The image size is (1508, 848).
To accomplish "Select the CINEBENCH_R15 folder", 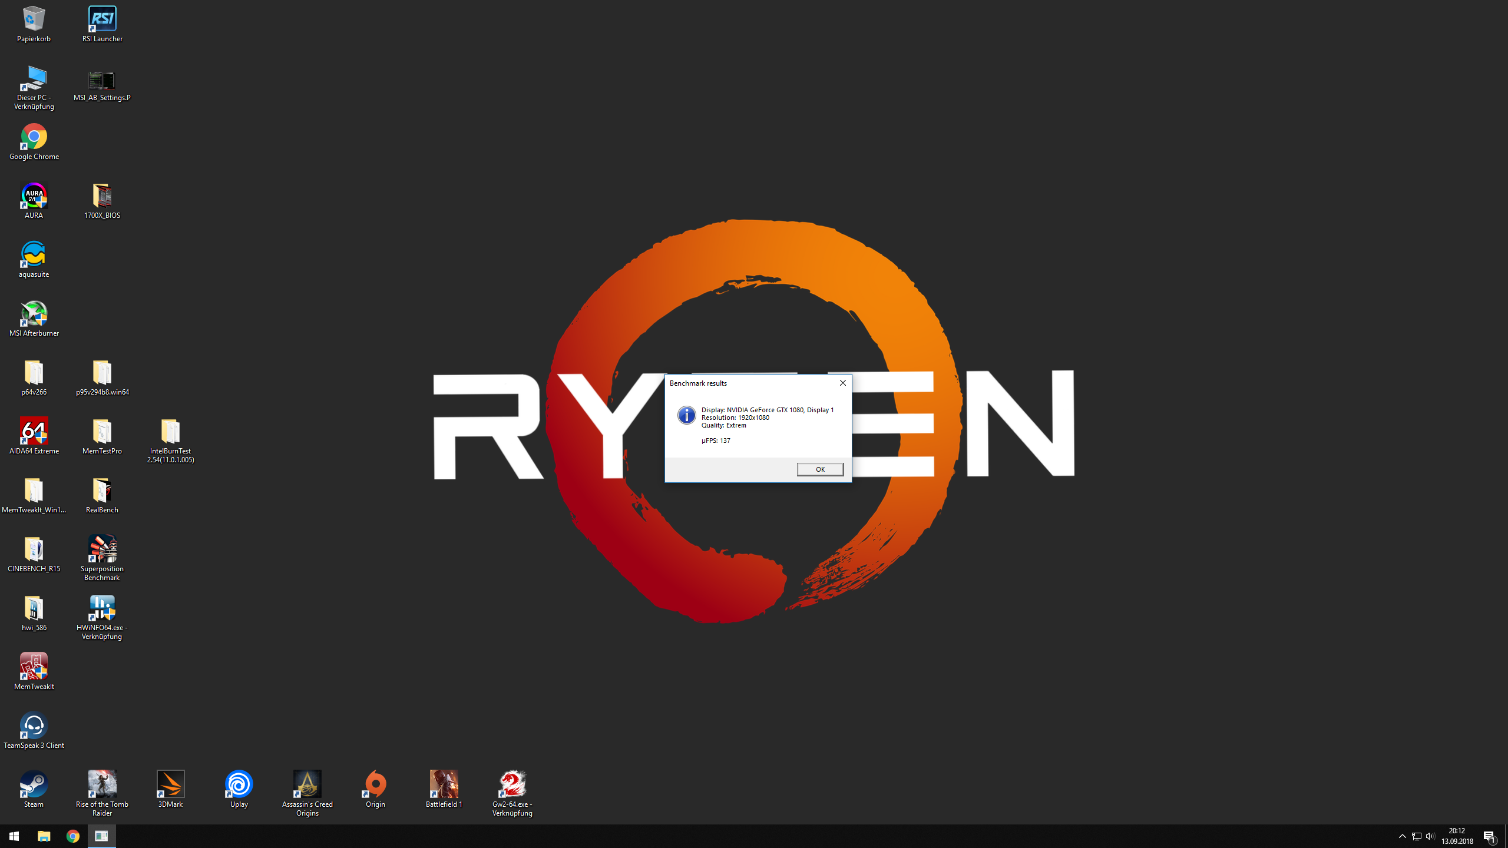I will coord(34,549).
